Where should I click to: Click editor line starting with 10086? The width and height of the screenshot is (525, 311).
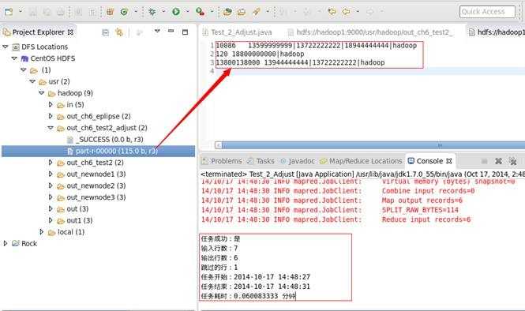(317, 46)
